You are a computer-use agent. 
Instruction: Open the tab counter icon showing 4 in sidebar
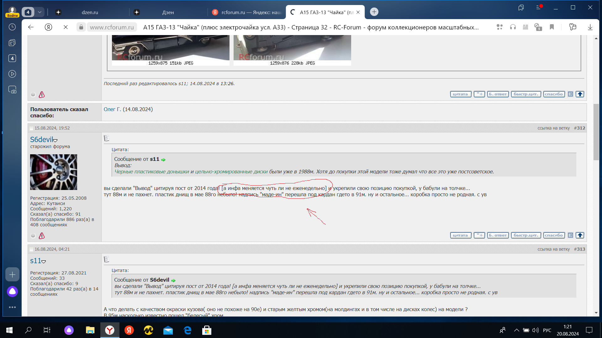coord(12,58)
